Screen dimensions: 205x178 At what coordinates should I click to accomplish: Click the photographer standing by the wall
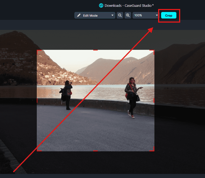pyautogui.click(x=67, y=94)
